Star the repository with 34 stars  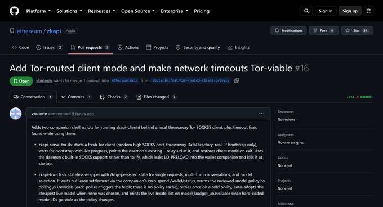click(357, 30)
